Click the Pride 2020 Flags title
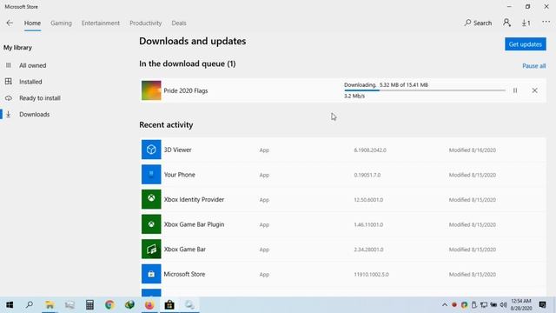This screenshot has height=313, width=556. pyautogui.click(x=185, y=90)
